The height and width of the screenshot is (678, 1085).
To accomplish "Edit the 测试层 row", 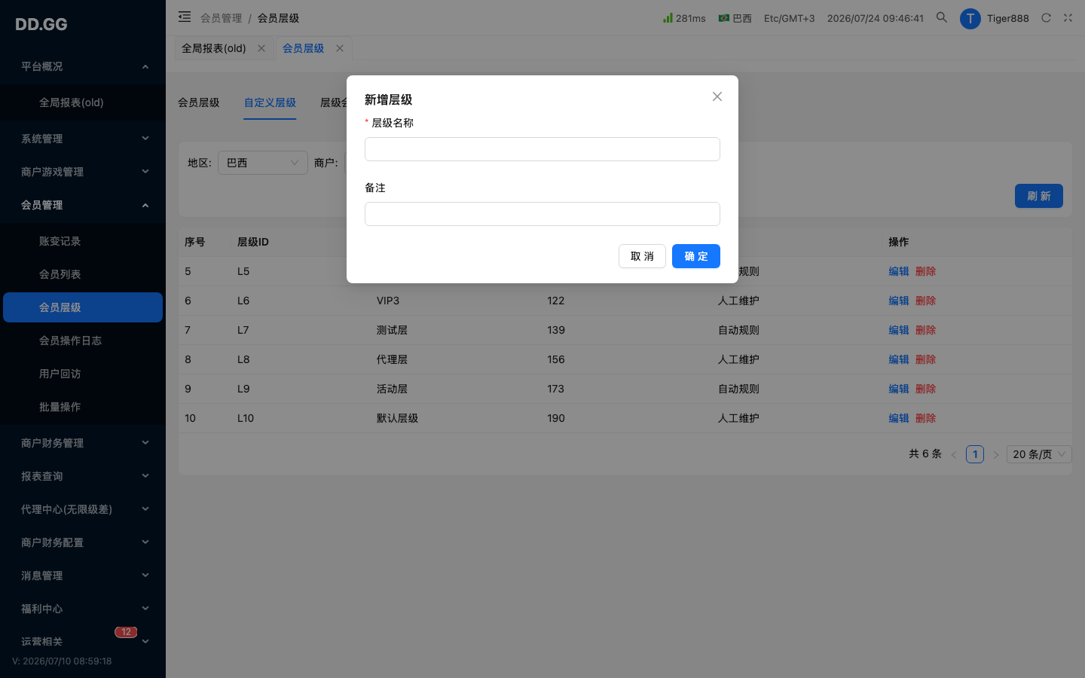I will [x=899, y=330].
